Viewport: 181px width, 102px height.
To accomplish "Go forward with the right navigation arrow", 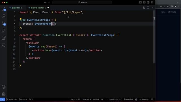I will tap(49, 3).
